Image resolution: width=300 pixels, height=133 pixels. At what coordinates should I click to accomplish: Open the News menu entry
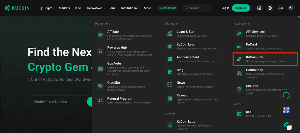tap(194, 84)
